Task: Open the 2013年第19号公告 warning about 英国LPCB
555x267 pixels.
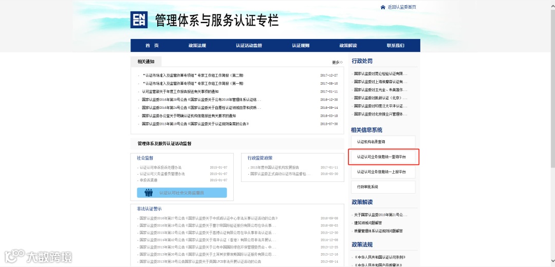Action: pyautogui.click(x=200, y=262)
